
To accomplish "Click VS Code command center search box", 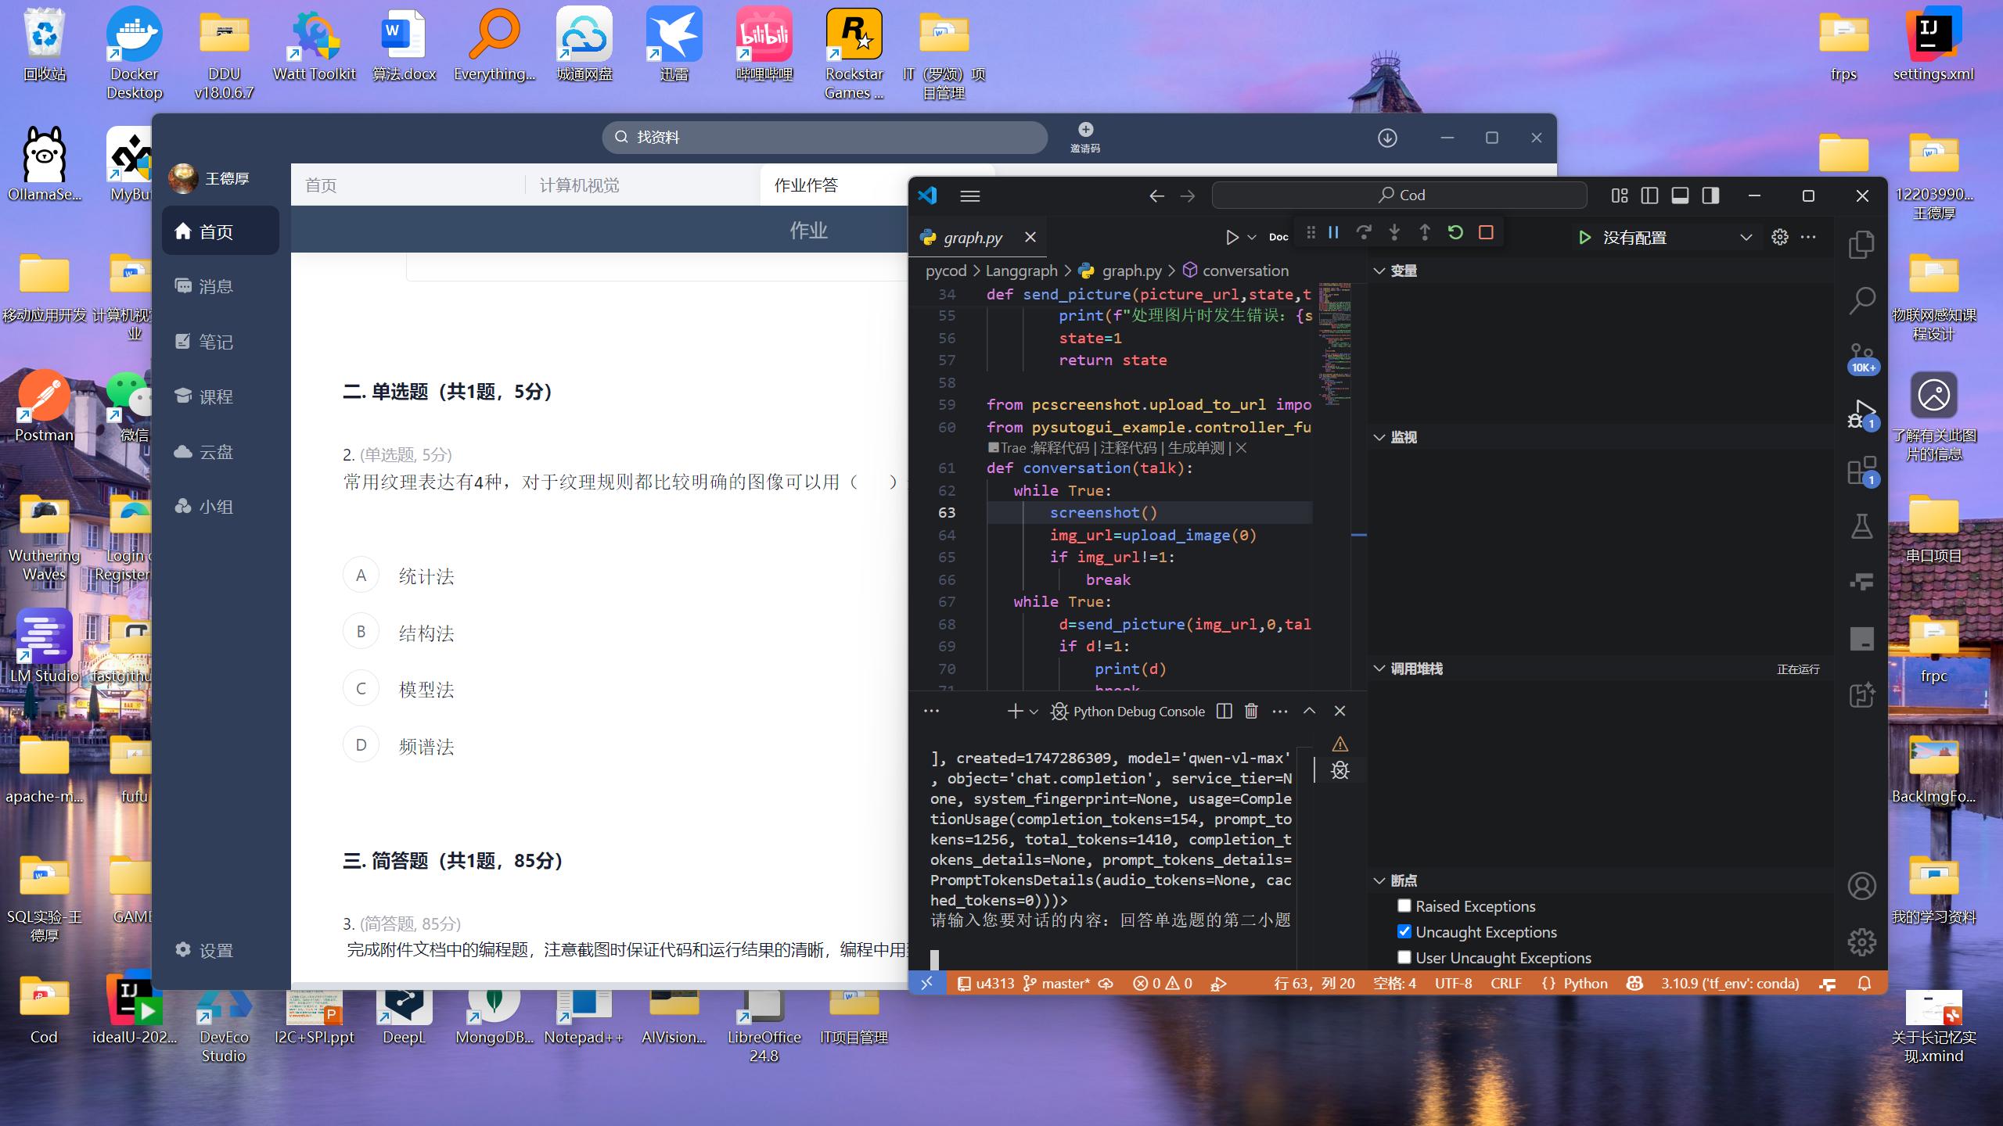I will point(1399,195).
